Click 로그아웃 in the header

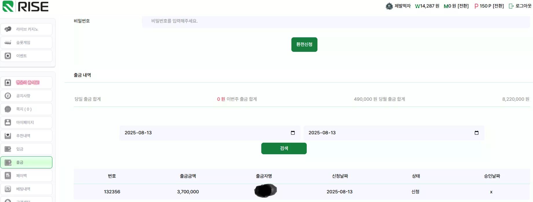tap(520, 6)
